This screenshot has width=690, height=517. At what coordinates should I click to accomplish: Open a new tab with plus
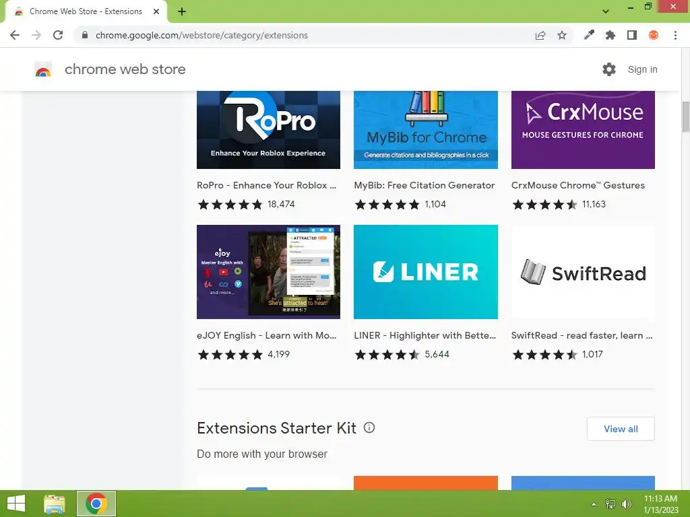(x=182, y=12)
